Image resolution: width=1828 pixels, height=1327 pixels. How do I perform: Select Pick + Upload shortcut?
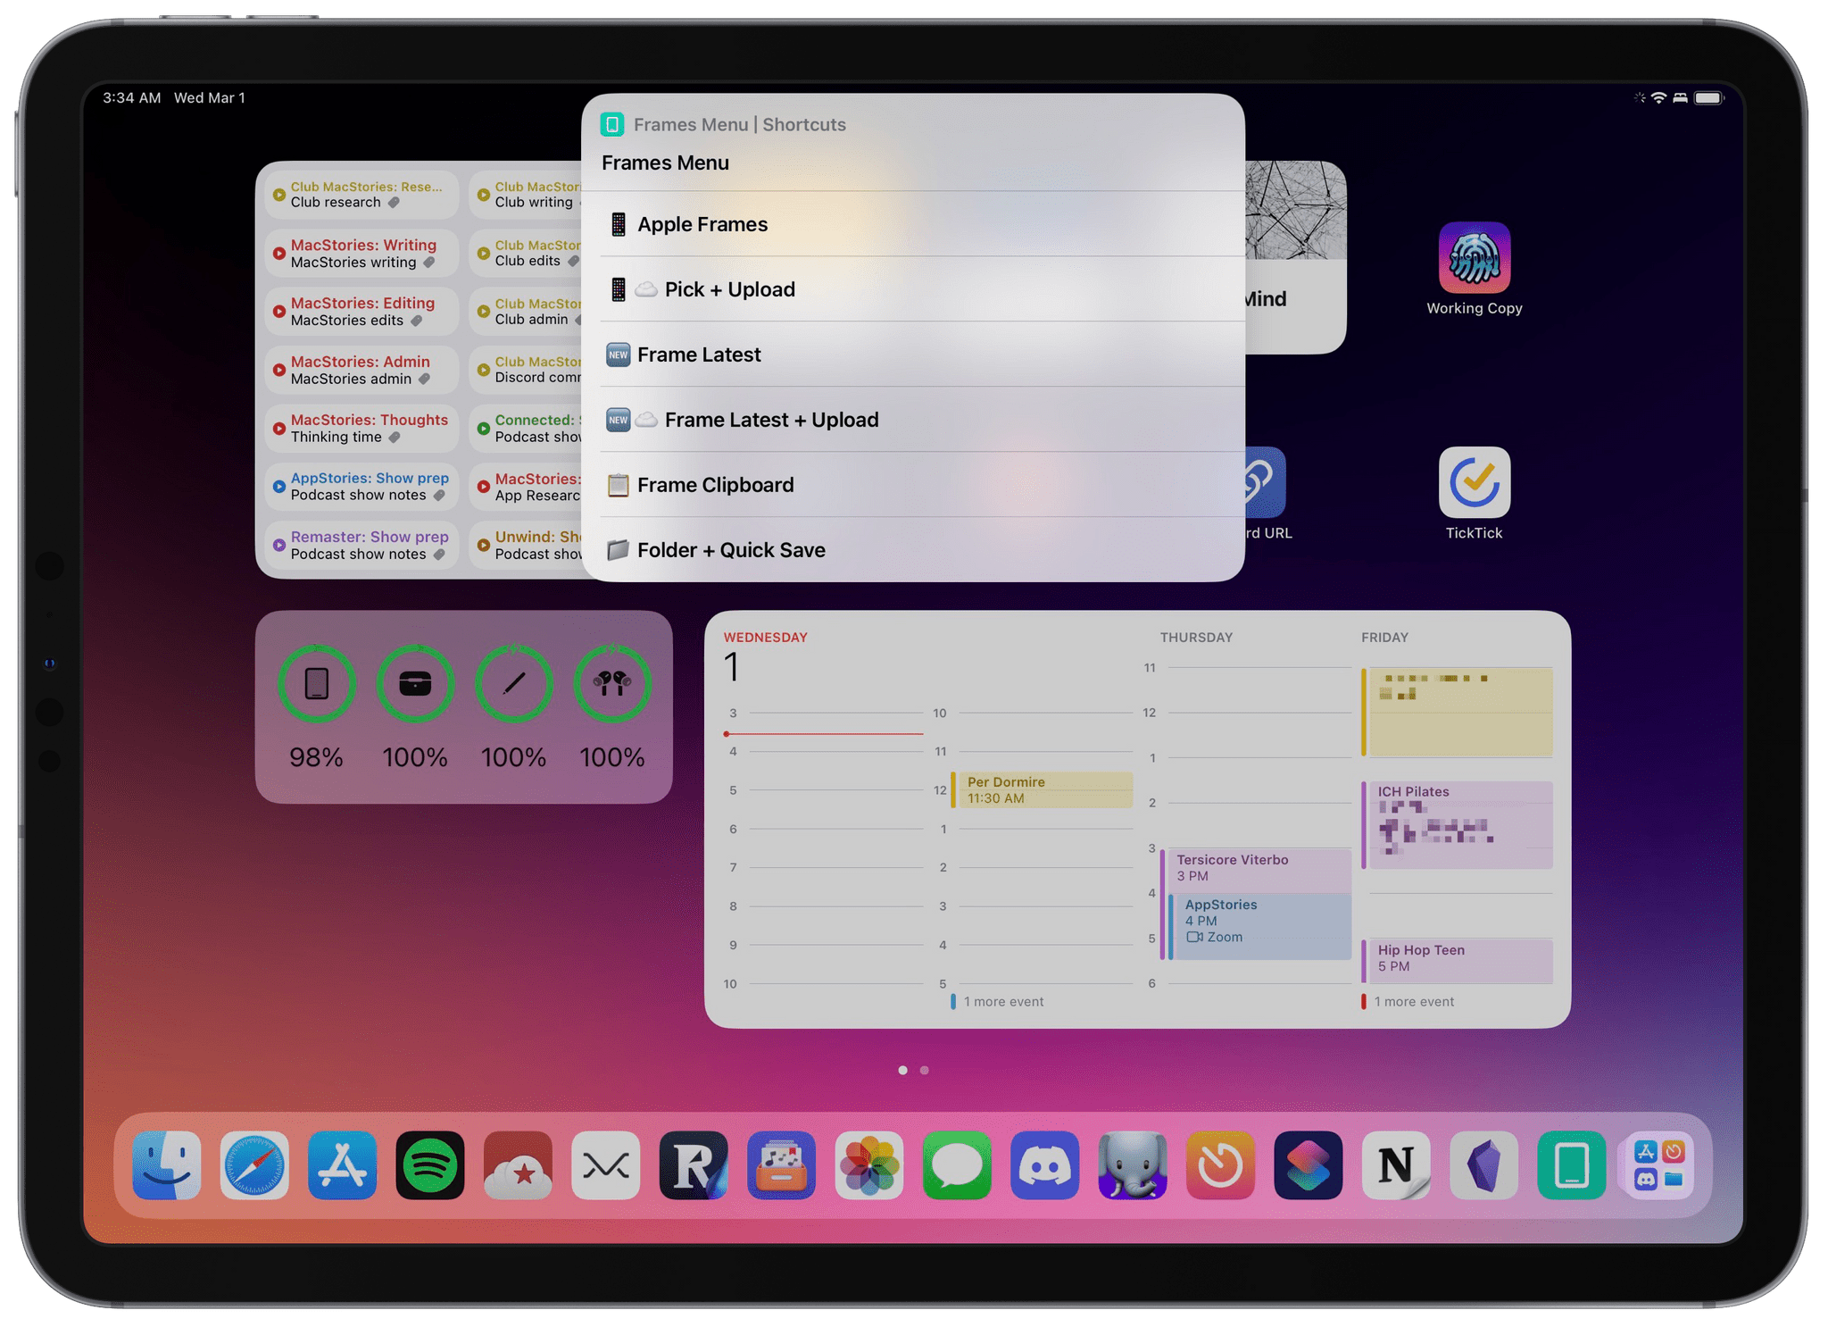pos(916,288)
